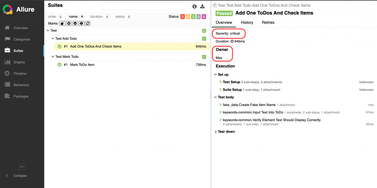Click the copy icon beside test full name
The image size is (377, 188).
click(215, 5)
